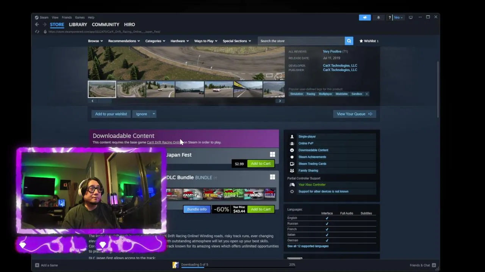Add Japan Fest to cart
This screenshot has height=272, width=485.
pyautogui.click(x=261, y=164)
